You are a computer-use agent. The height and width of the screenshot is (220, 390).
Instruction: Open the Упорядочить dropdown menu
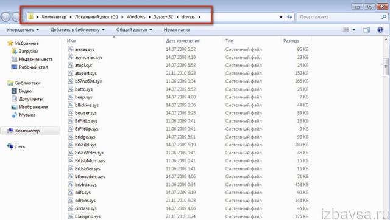(23, 30)
